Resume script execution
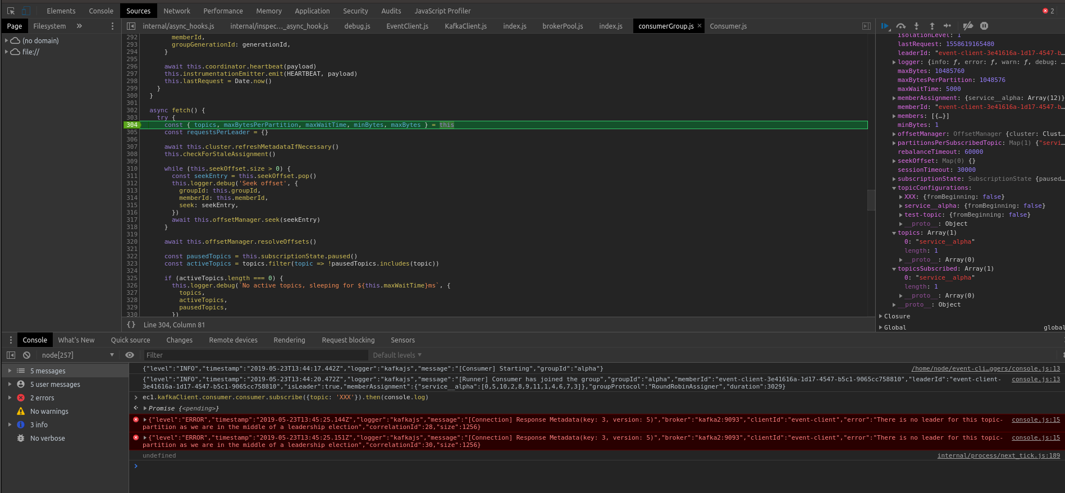Viewport: 1065px width, 493px height. (x=885, y=26)
